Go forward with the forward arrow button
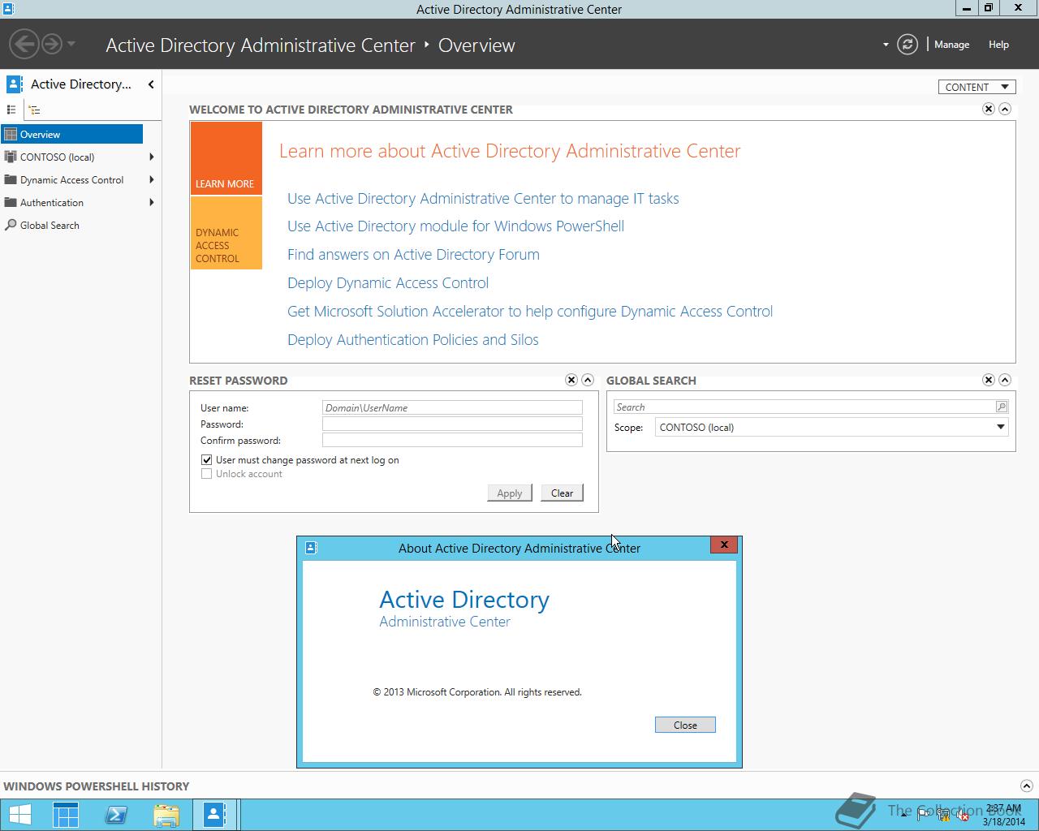The width and height of the screenshot is (1039, 831). pyautogui.click(x=51, y=44)
